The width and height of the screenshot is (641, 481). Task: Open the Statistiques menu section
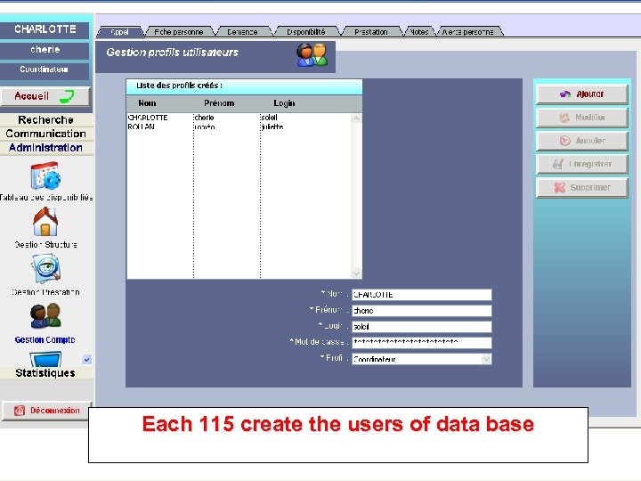pos(45,373)
